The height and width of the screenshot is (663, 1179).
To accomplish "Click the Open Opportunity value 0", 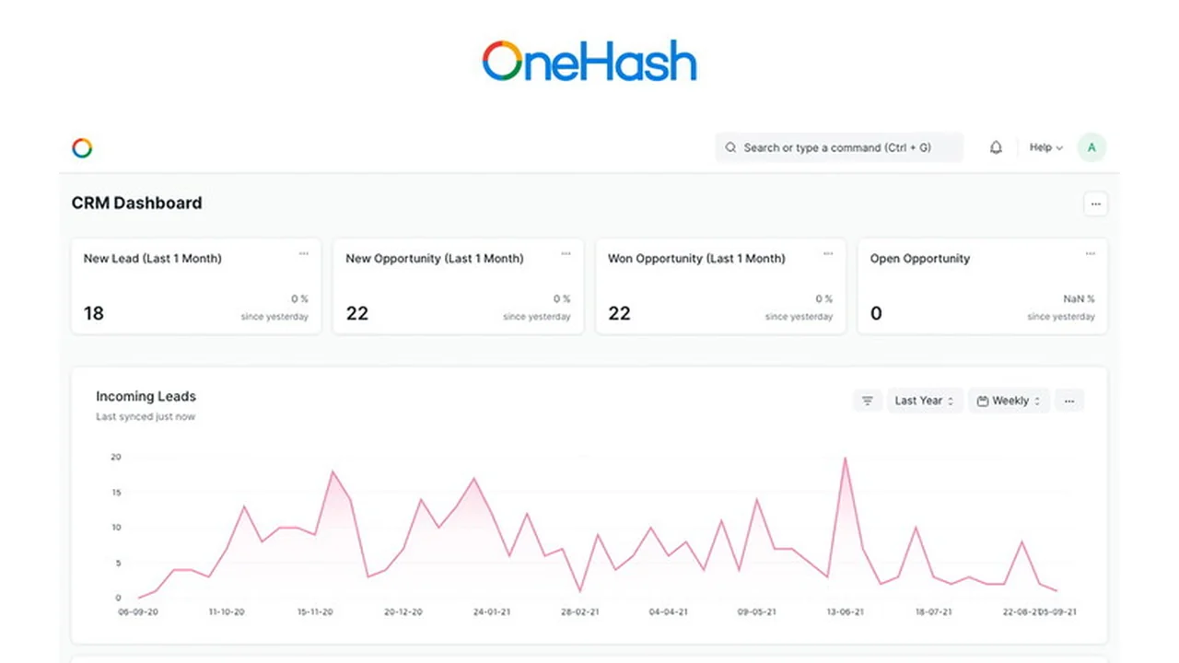I will click(876, 313).
